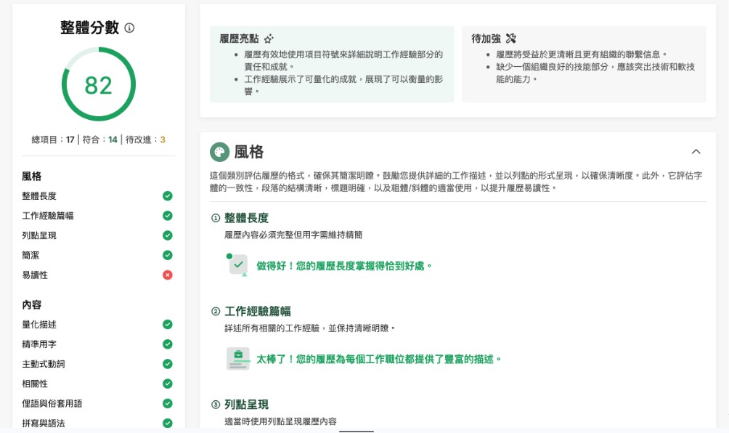The height and width of the screenshot is (433, 729).
Task: Collapse the 風格 section using the chevron
Action: point(696,152)
